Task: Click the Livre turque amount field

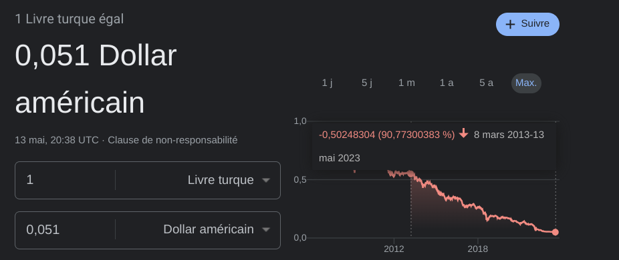Action: coord(65,180)
